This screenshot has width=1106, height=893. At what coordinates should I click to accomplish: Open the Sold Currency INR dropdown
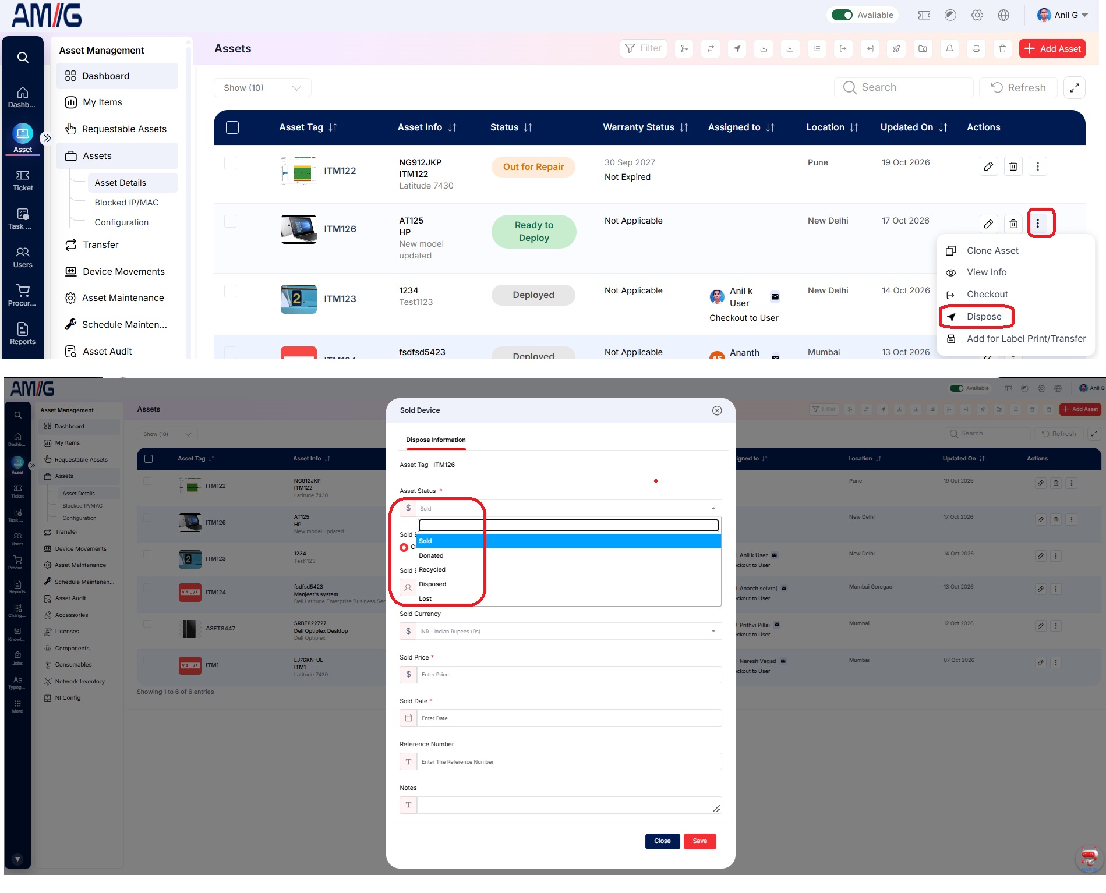560,631
